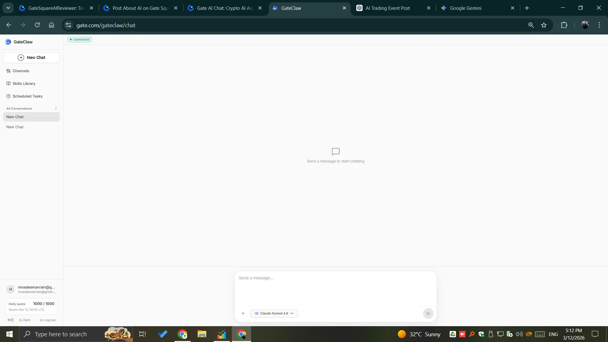Click the GateClaw logo in sidebar
This screenshot has width=608, height=342.
coord(8,42)
